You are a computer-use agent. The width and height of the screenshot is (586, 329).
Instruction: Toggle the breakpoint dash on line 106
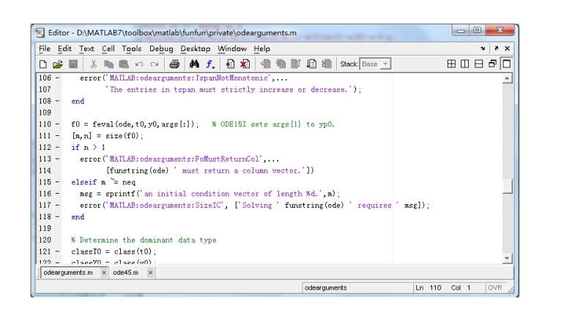tap(58, 78)
